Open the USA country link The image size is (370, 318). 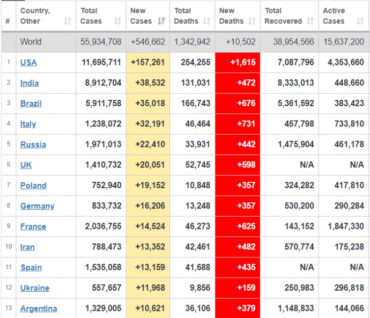(28, 62)
